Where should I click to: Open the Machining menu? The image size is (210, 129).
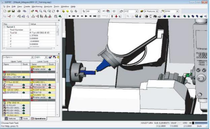37,6
